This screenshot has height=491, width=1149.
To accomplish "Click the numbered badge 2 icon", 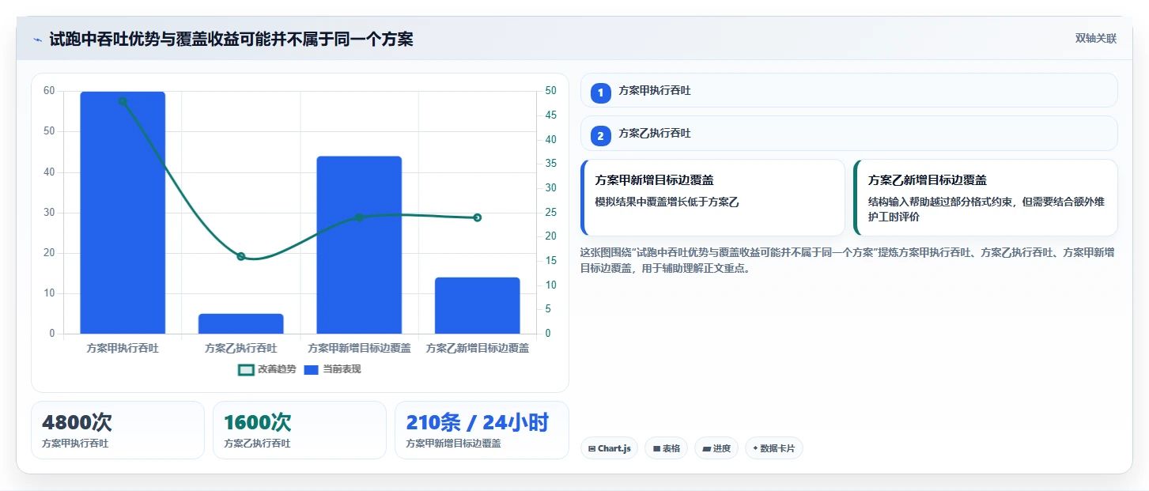I will point(600,136).
